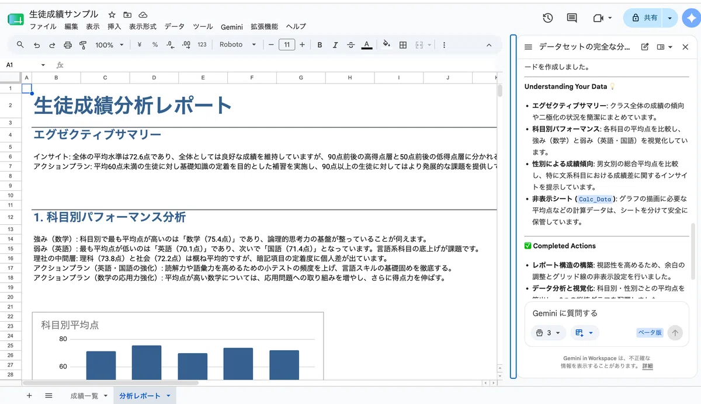Open the sources dropdown showing 3
The height and width of the screenshot is (404, 701).
pos(549,333)
